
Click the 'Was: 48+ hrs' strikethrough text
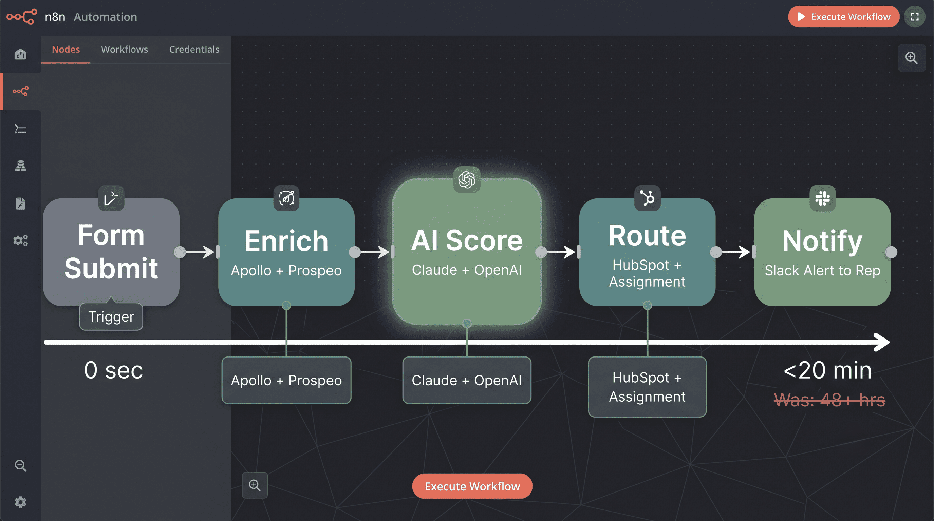829,400
